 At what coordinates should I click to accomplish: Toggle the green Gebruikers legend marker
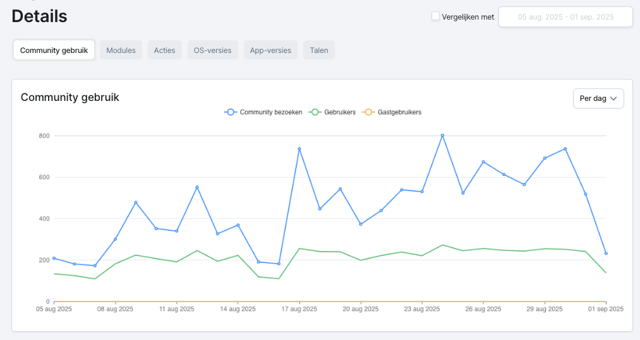coord(315,112)
